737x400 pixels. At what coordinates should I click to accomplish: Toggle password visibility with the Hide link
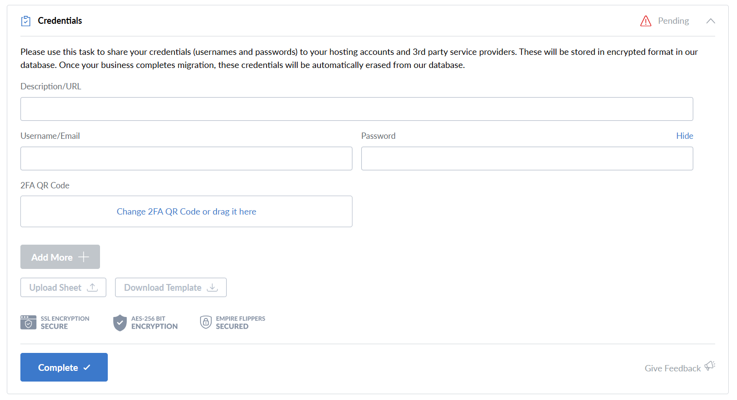click(685, 136)
